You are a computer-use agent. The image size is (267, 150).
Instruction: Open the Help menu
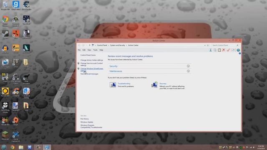101,50
